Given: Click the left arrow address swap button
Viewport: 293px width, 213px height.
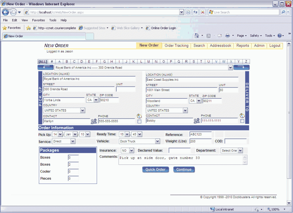Looking at the screenshot, I should pos(46,68).
